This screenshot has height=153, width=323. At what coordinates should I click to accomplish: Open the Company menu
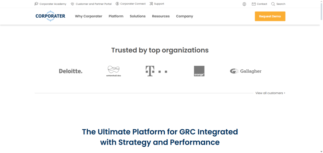pos(185,16)
